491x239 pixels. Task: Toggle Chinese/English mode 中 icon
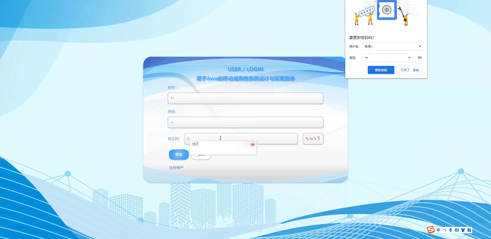point(438,230)
